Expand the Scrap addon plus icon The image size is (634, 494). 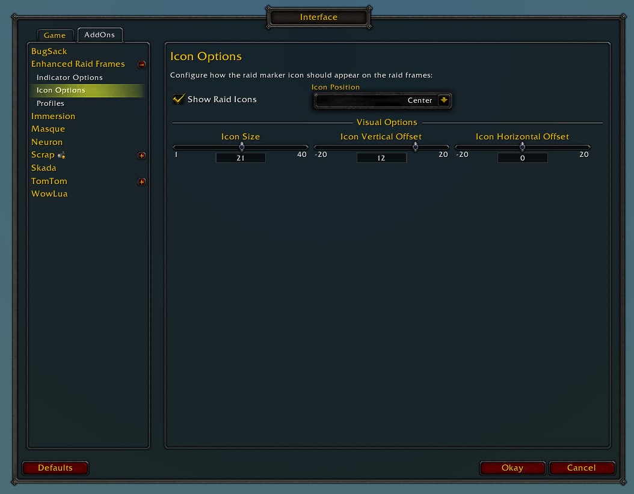tap(141, 156)
